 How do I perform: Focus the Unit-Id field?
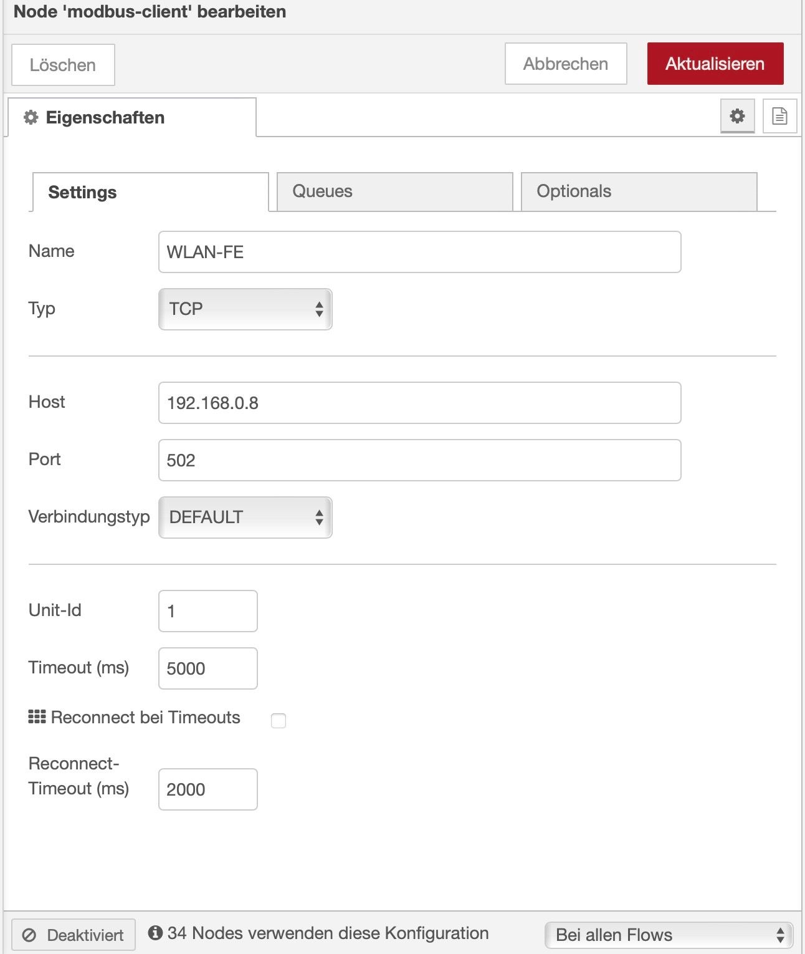coord(208,611)
